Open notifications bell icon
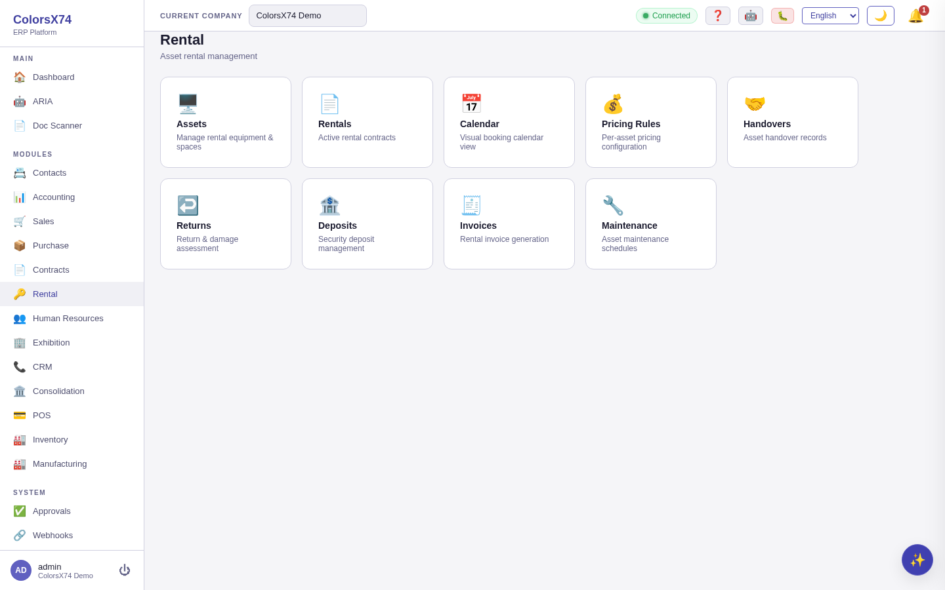945x590 pixels. pyautogui.click(x=916, y=16)
